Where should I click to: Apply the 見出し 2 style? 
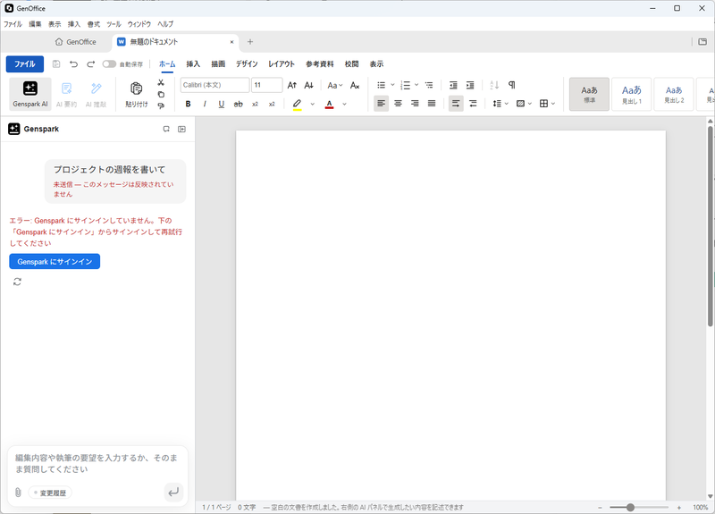tap(674, 94)
